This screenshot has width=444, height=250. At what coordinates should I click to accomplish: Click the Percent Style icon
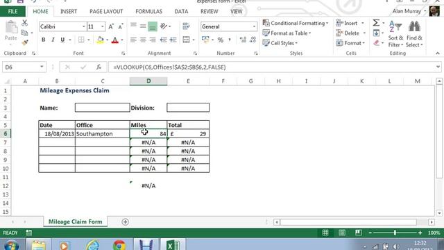tap(221, 40)
